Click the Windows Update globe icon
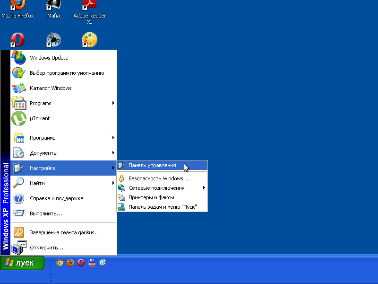 [x=19, y=57]
